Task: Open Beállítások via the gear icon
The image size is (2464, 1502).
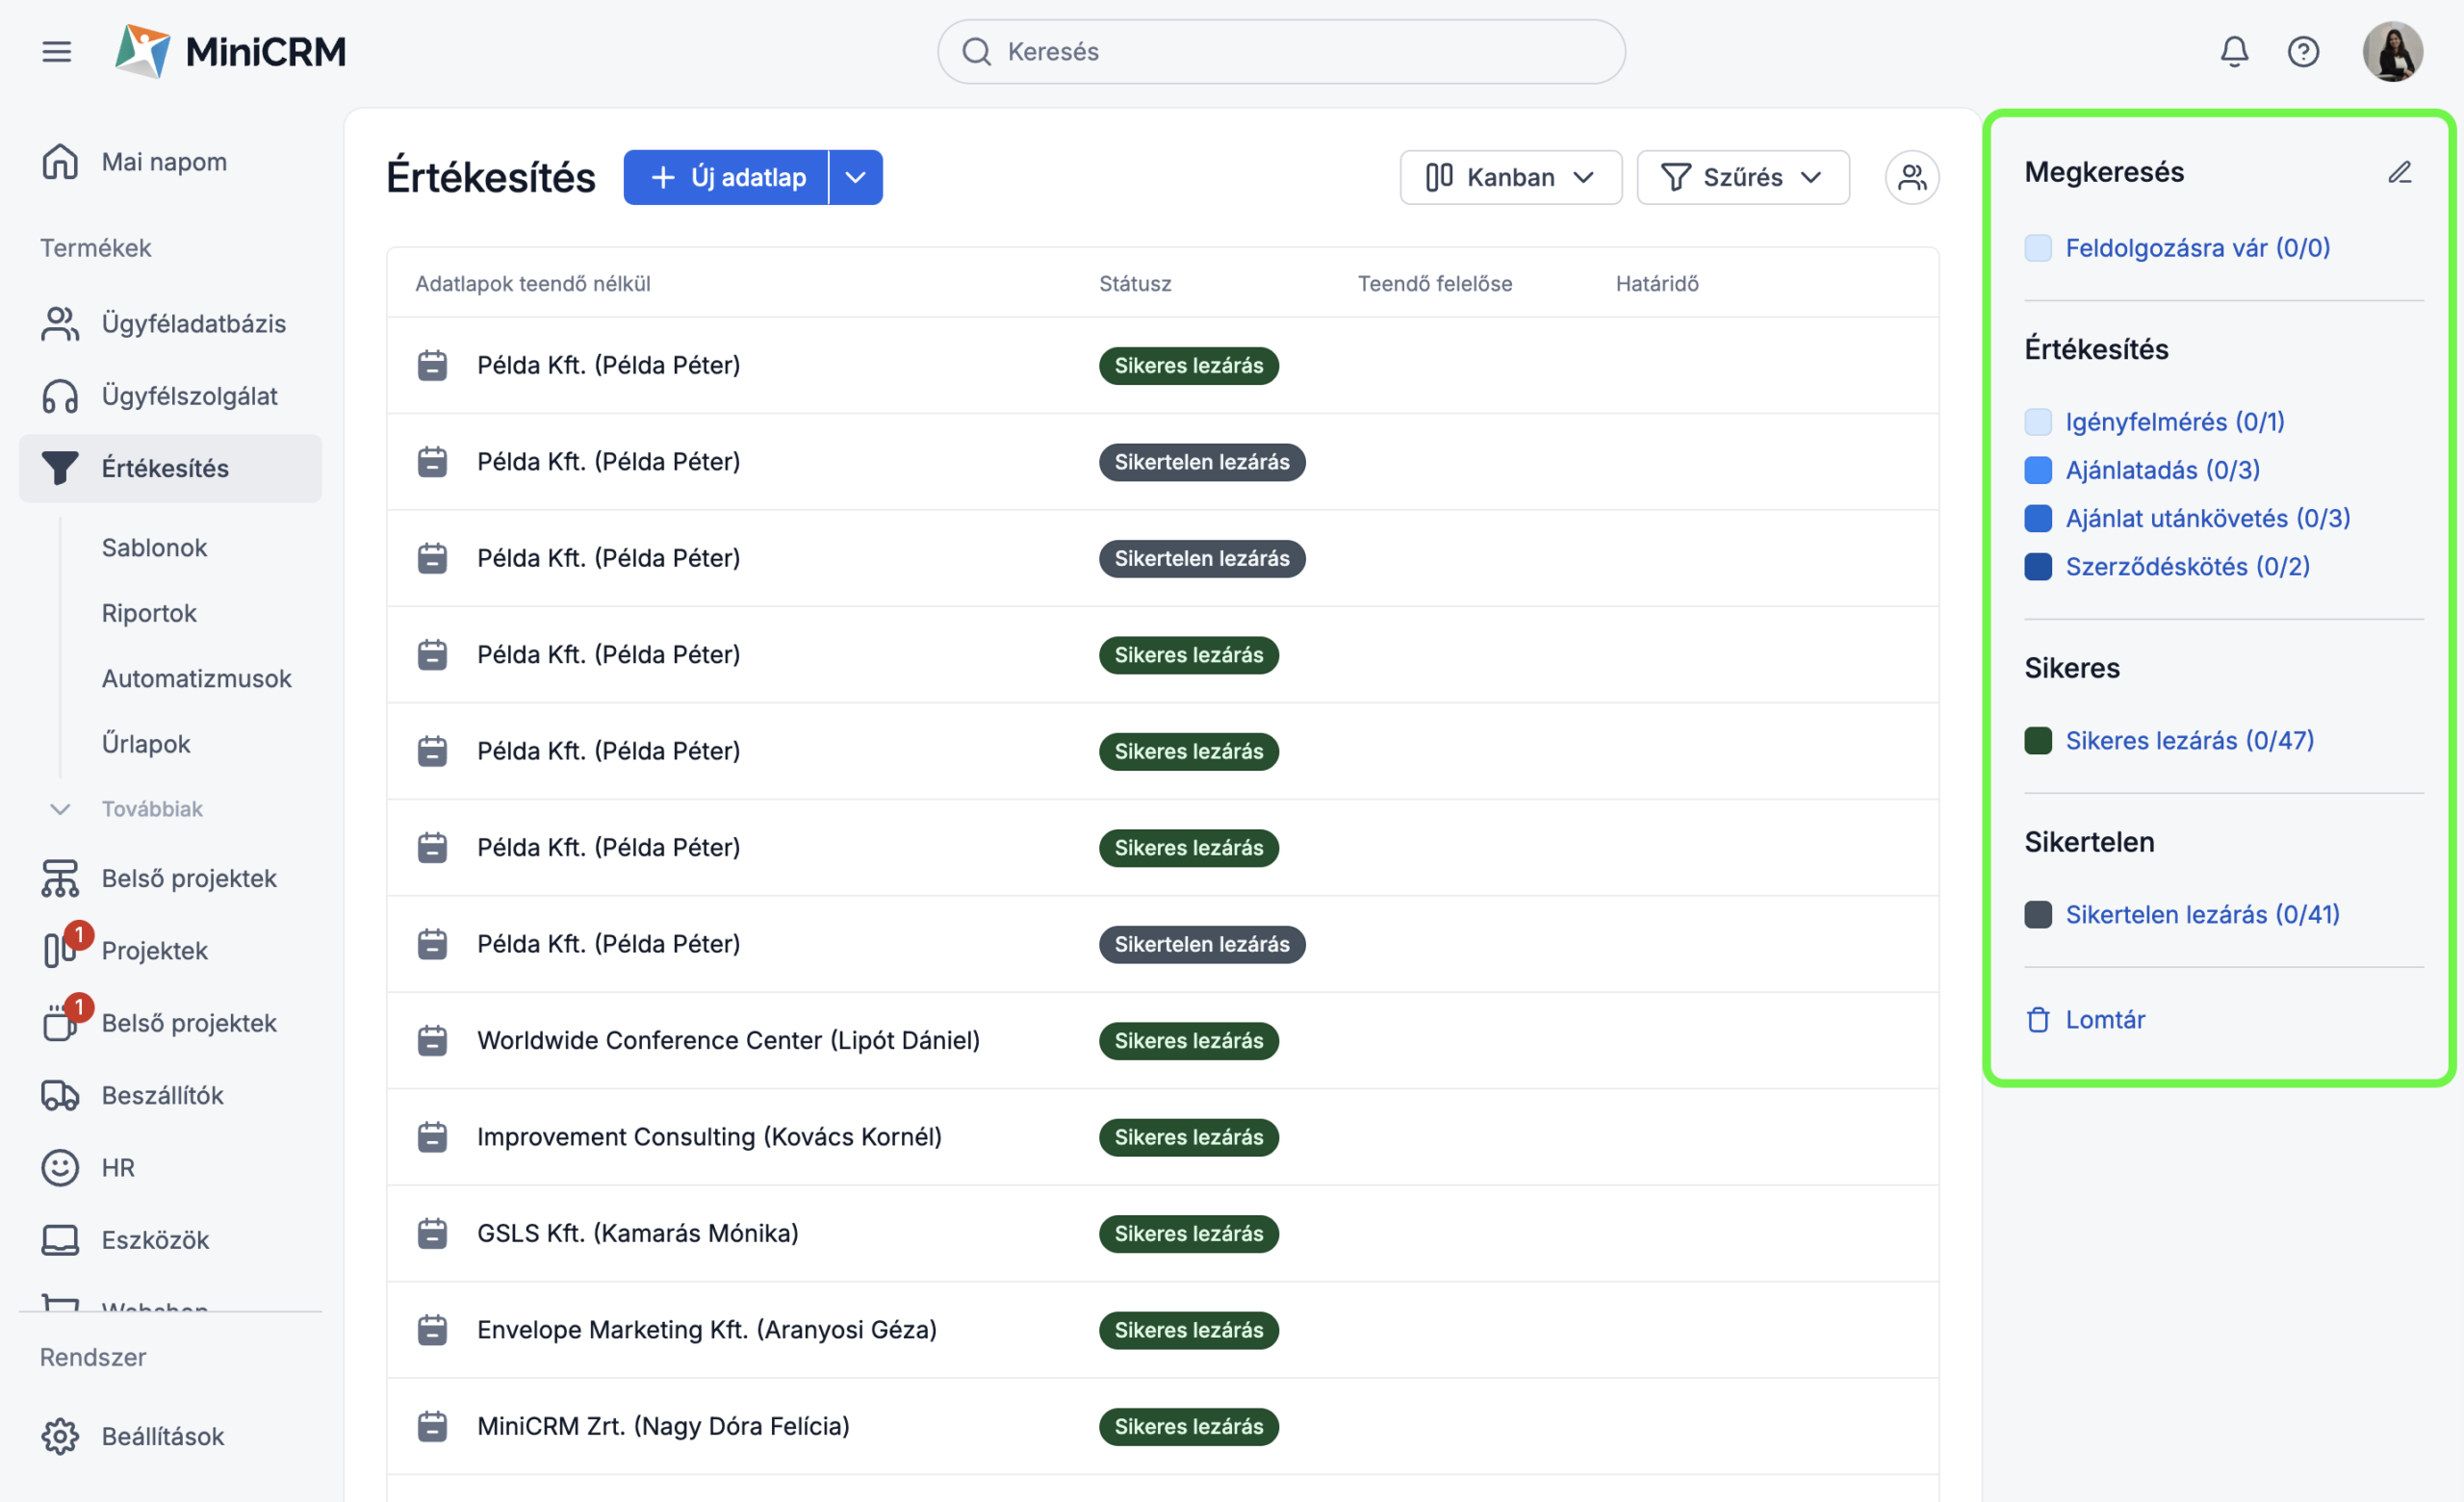Action: pyautogui.click(x=60, y=1436)
